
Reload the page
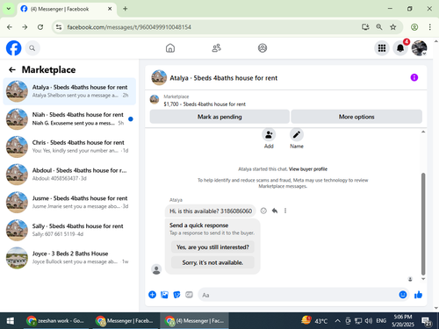tap(40, 27)
